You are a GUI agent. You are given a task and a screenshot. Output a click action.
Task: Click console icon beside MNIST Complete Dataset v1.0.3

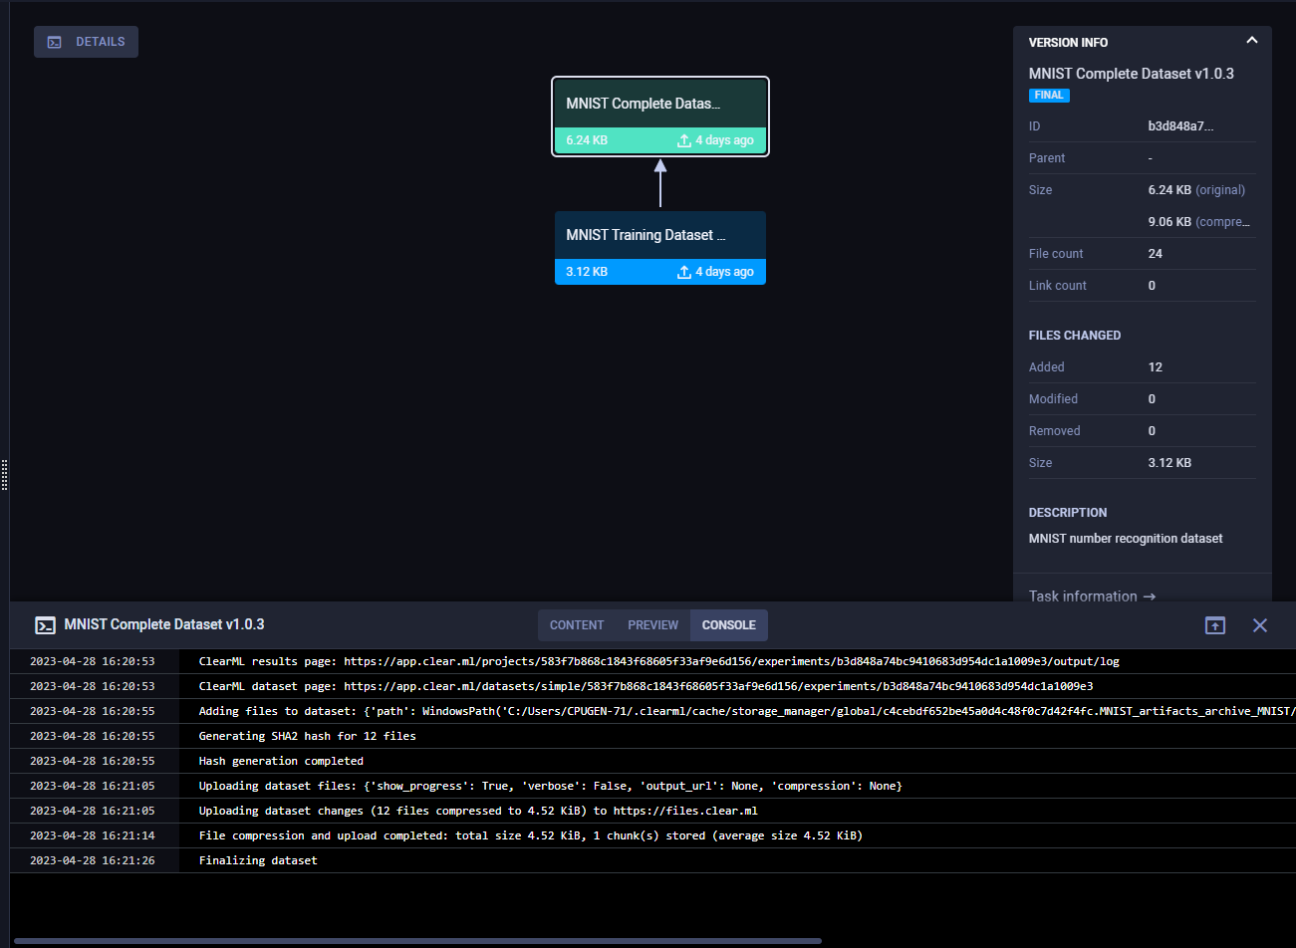(45, 625)
